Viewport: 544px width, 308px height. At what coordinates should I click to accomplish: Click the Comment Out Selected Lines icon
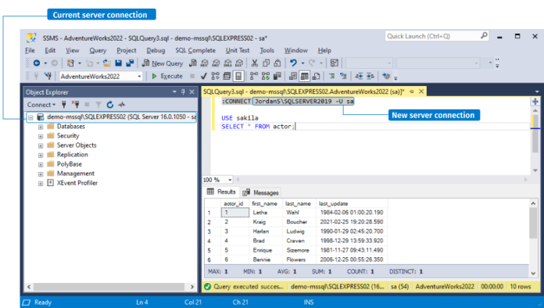tap(332, 76)
